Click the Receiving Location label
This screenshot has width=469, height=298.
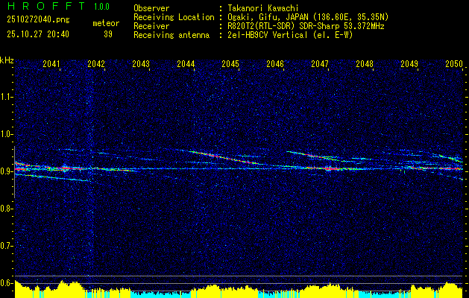tap(174, 17)
